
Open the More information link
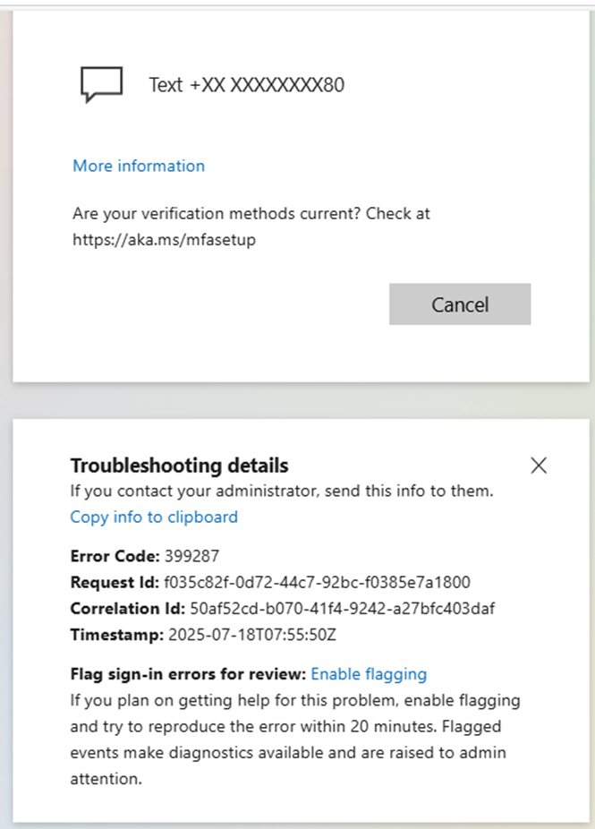point(138,166)
